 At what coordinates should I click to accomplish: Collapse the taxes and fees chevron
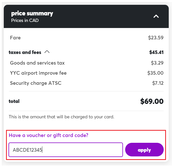47,52
